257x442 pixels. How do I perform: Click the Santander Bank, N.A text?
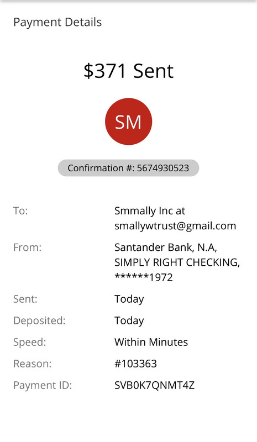tap(166, 247)
